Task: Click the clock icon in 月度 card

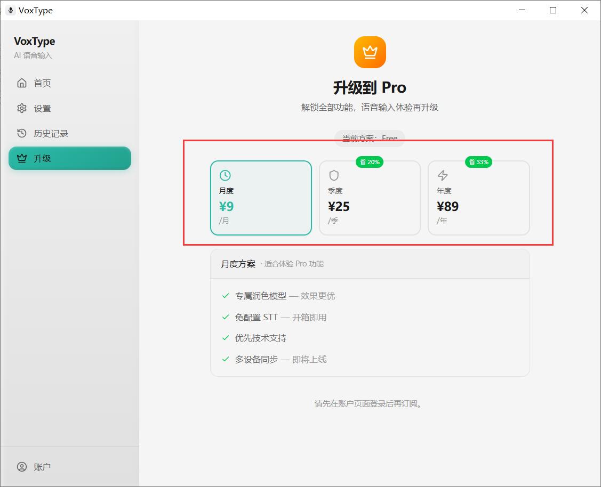Action: pos(225,175)
